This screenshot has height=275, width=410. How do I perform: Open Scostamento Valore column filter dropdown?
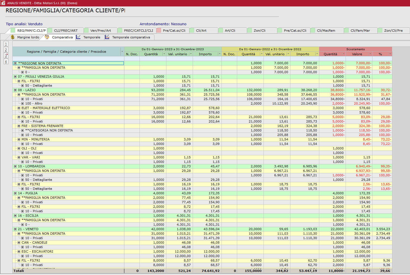tap(370, 54)
